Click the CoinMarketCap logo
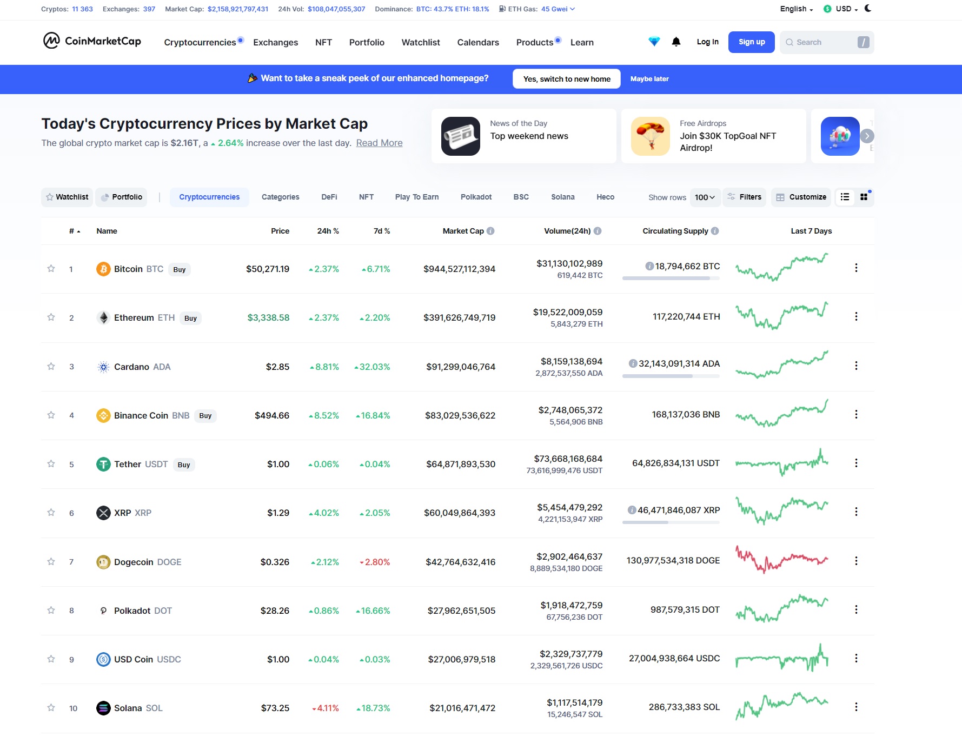Image resolution: width=962 pixels, height=736 pixels. pos(92,41)
